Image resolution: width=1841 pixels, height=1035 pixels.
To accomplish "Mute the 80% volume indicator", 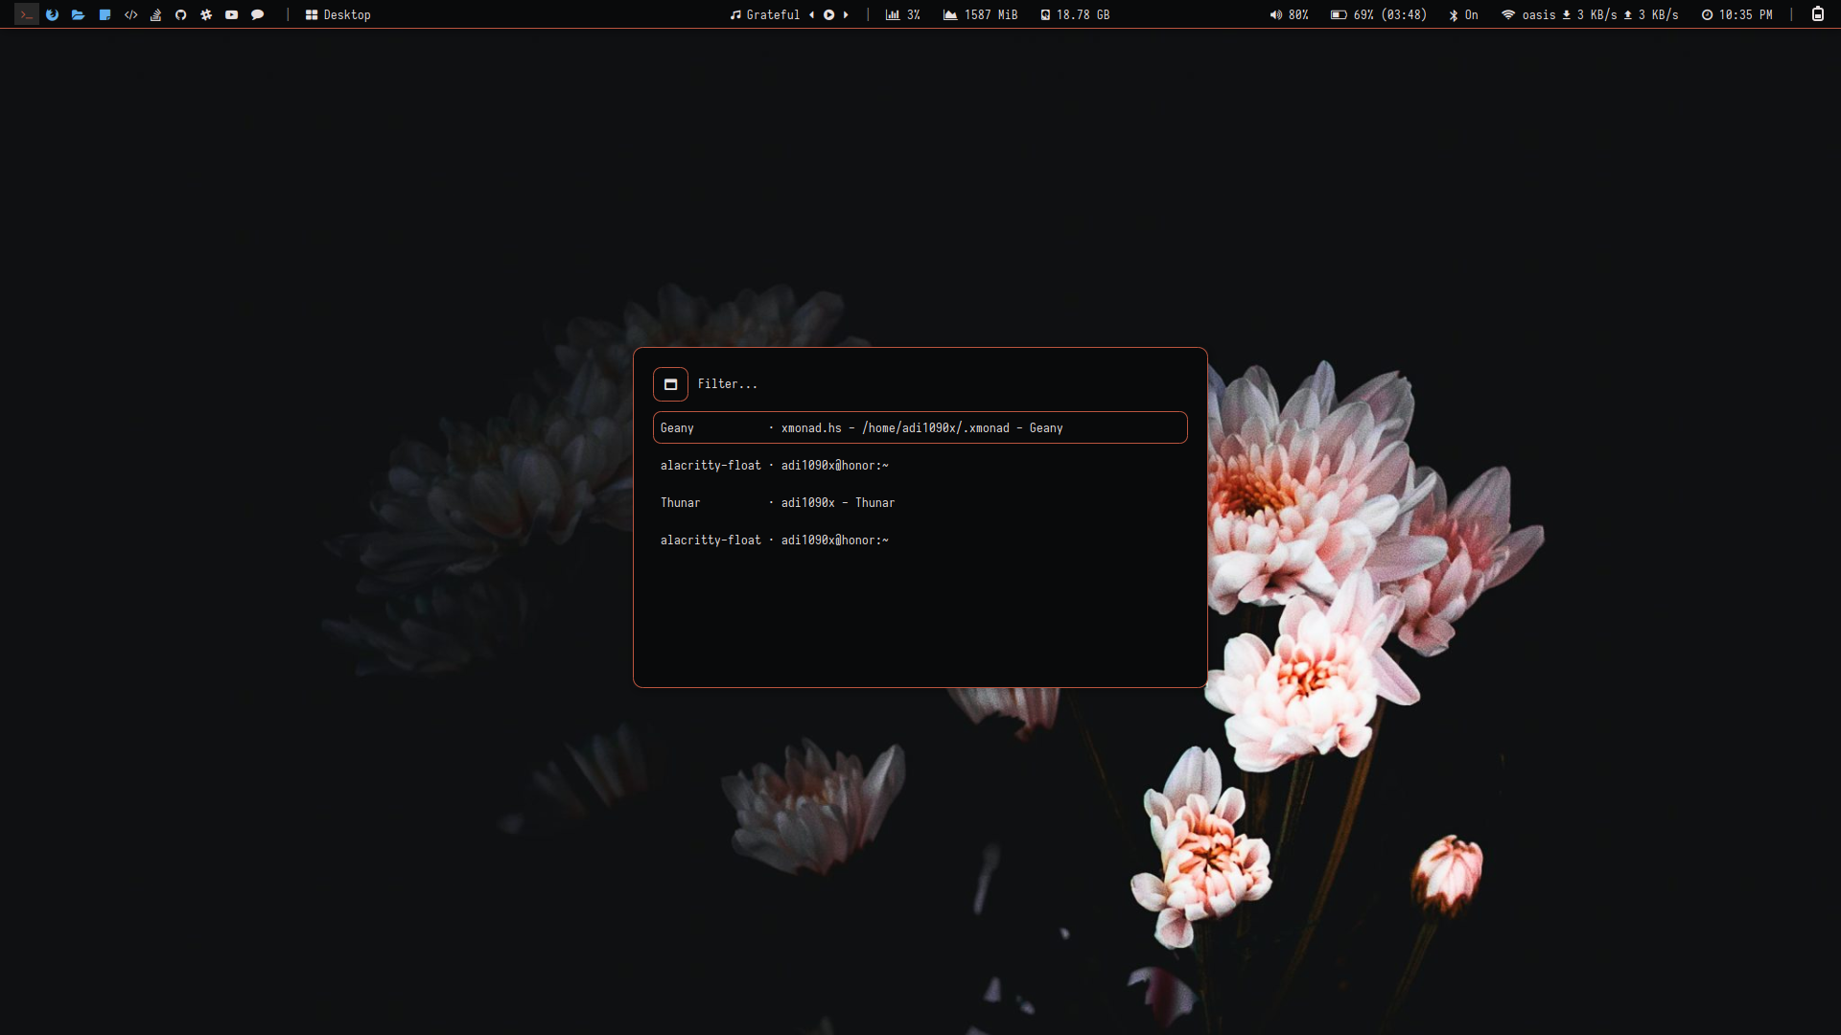I will tap(1289, 14).
